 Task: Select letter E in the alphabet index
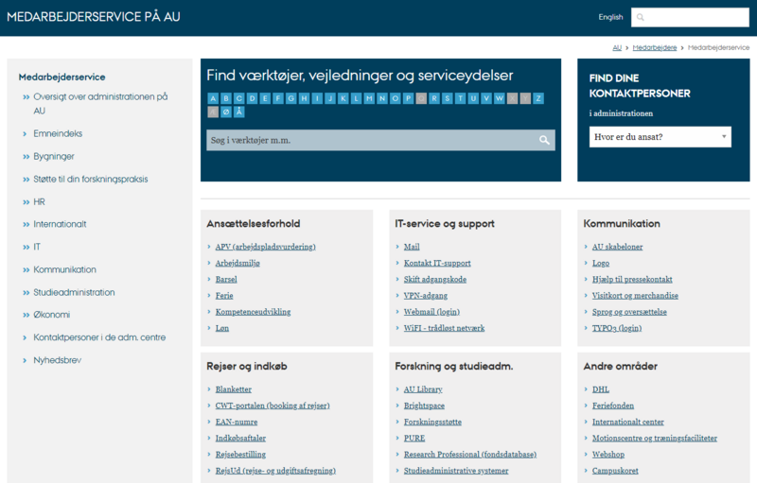(265, 99)
